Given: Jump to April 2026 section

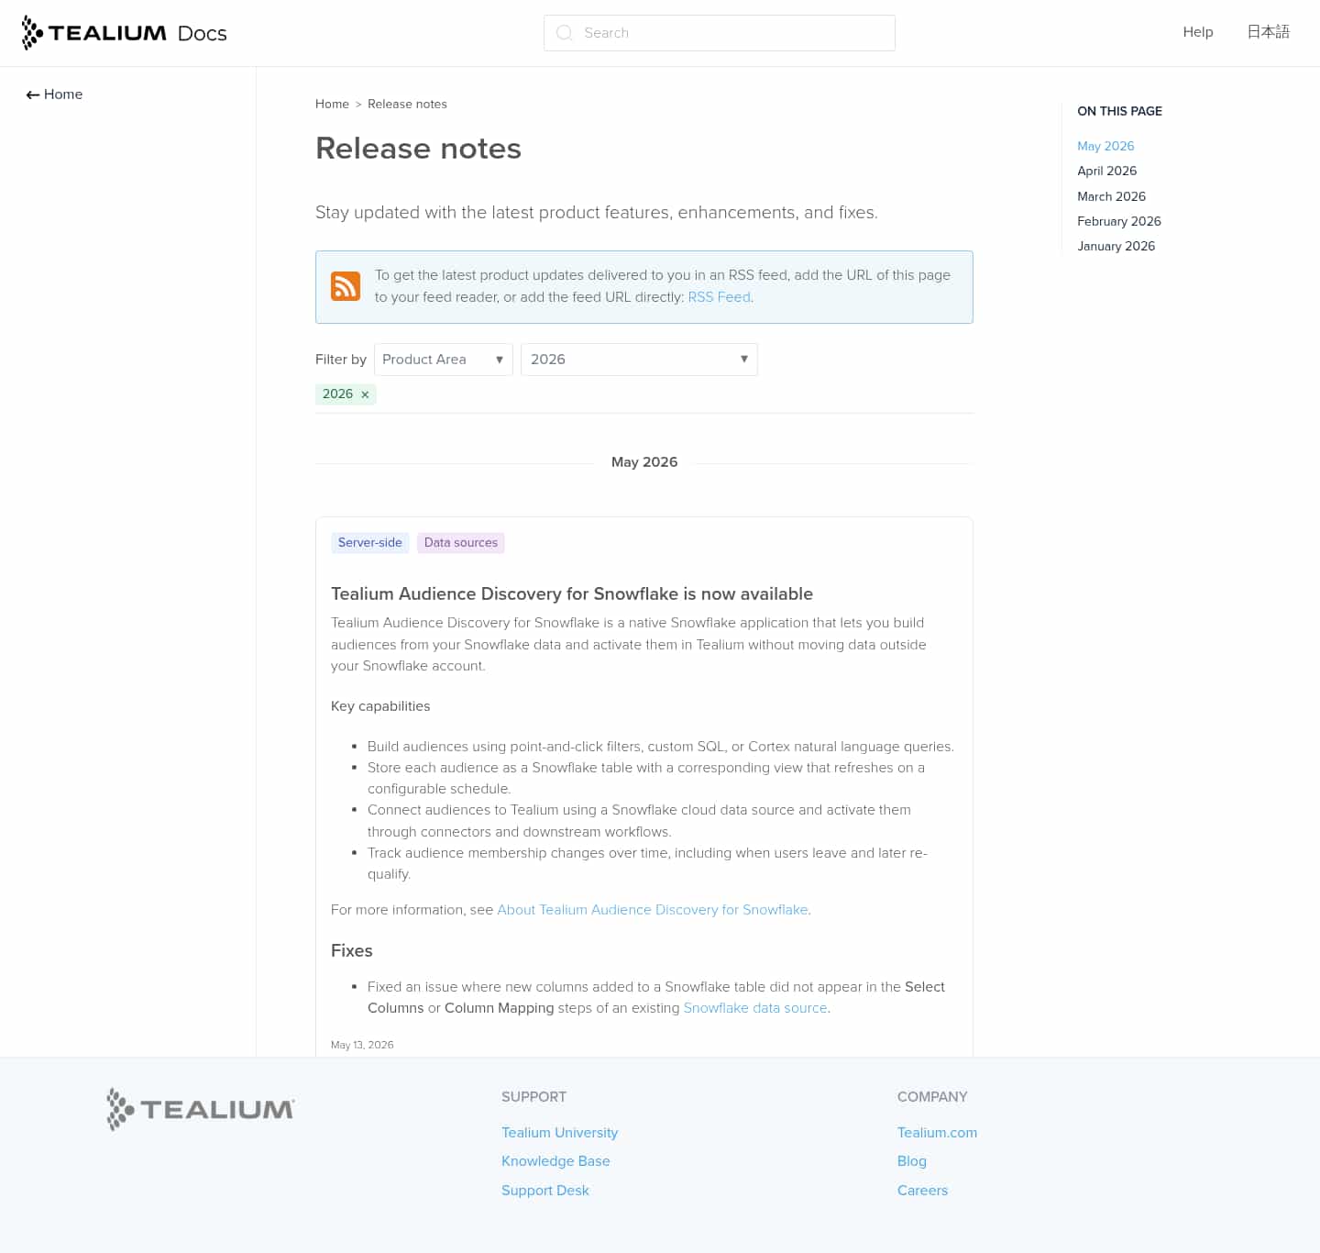Looking at the screenshot, I should click(1106, 171).
